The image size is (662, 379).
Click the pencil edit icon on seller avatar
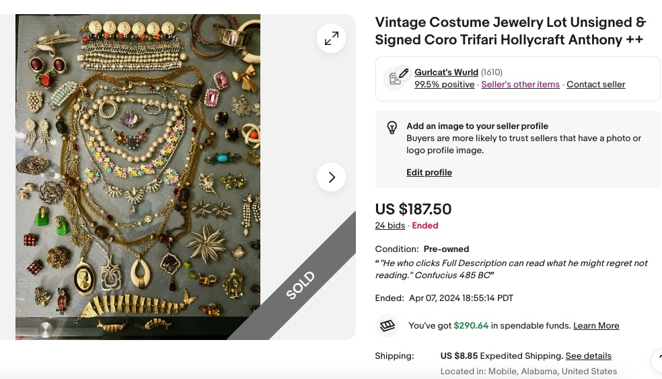click(404, 73)
